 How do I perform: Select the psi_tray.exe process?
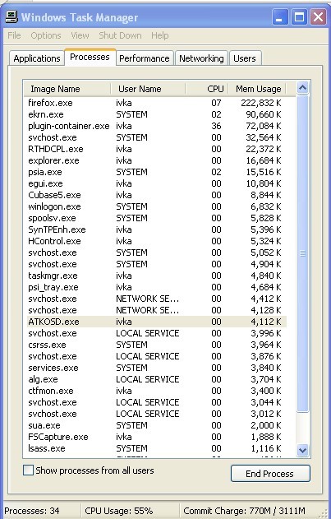point(155,287)
